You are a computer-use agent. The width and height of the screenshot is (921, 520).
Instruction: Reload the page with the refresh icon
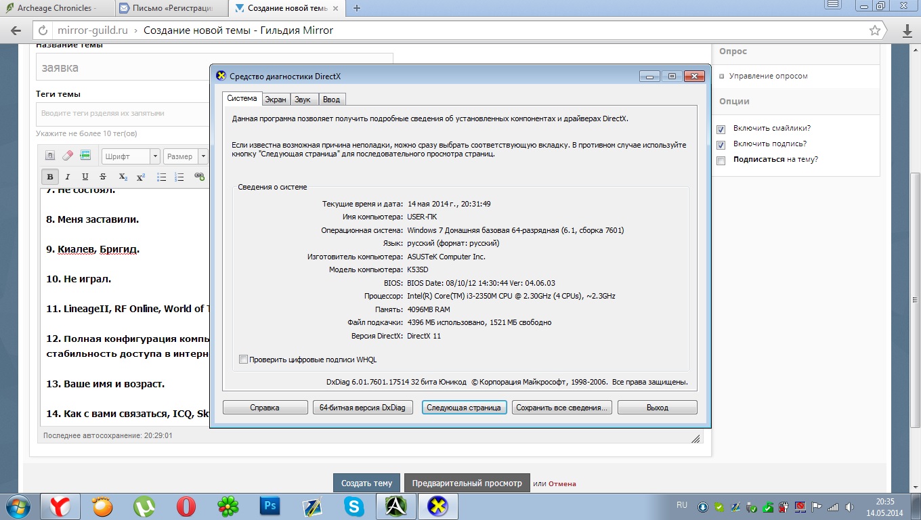(x=43, y=30)
